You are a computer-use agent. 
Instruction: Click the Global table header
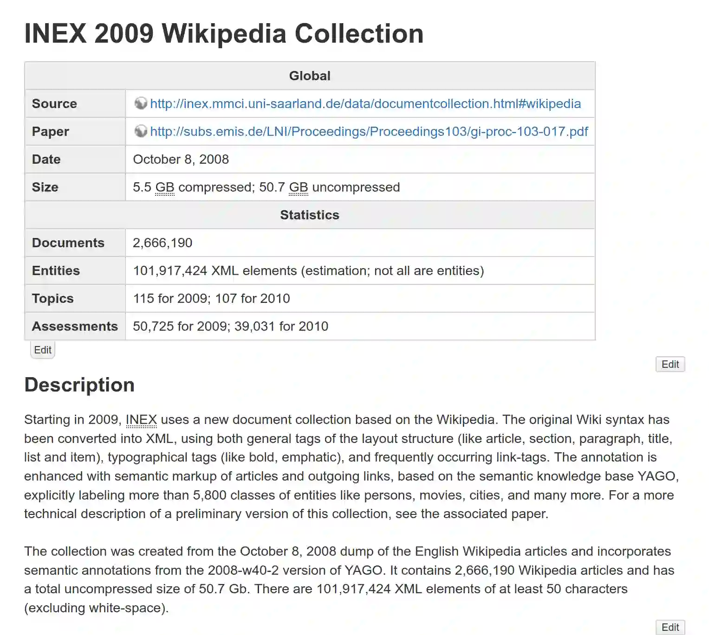310,76
